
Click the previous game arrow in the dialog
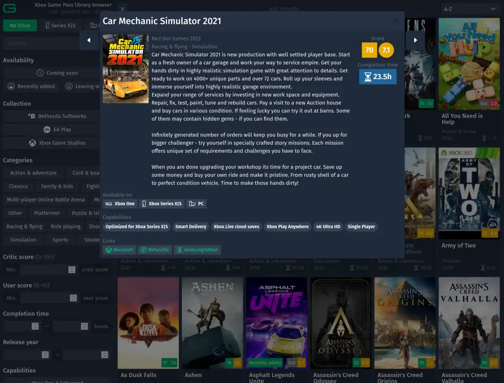(89, 40)
